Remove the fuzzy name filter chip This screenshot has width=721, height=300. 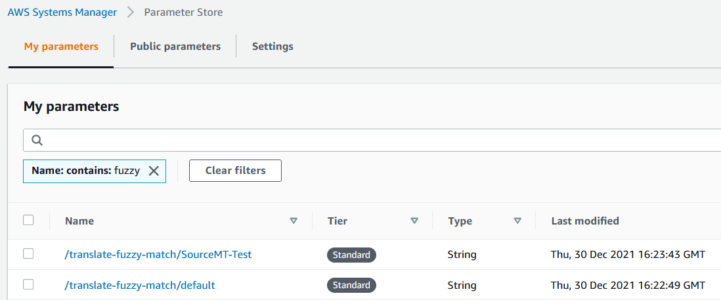coord(154,171)
